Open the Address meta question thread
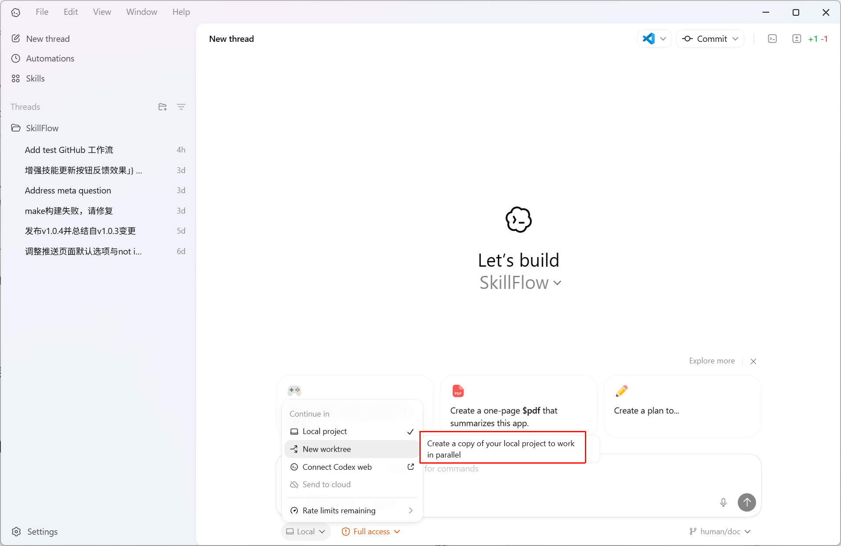 coord(68,190)
